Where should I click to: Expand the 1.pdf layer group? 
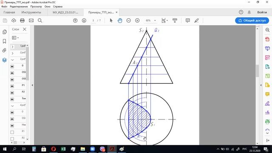pos(12,47)
